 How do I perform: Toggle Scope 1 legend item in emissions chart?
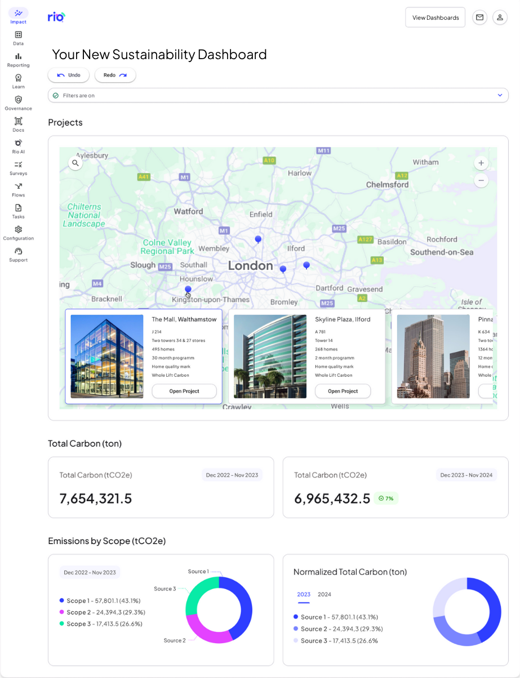pos(101,601)
